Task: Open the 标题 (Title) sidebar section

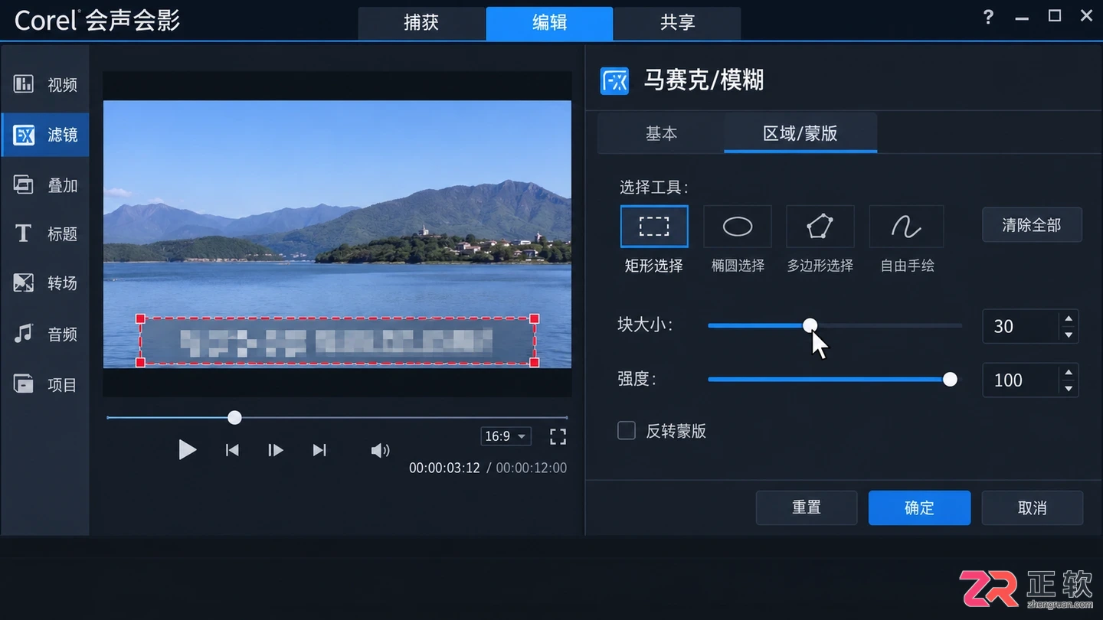Action: click(45, 233)
